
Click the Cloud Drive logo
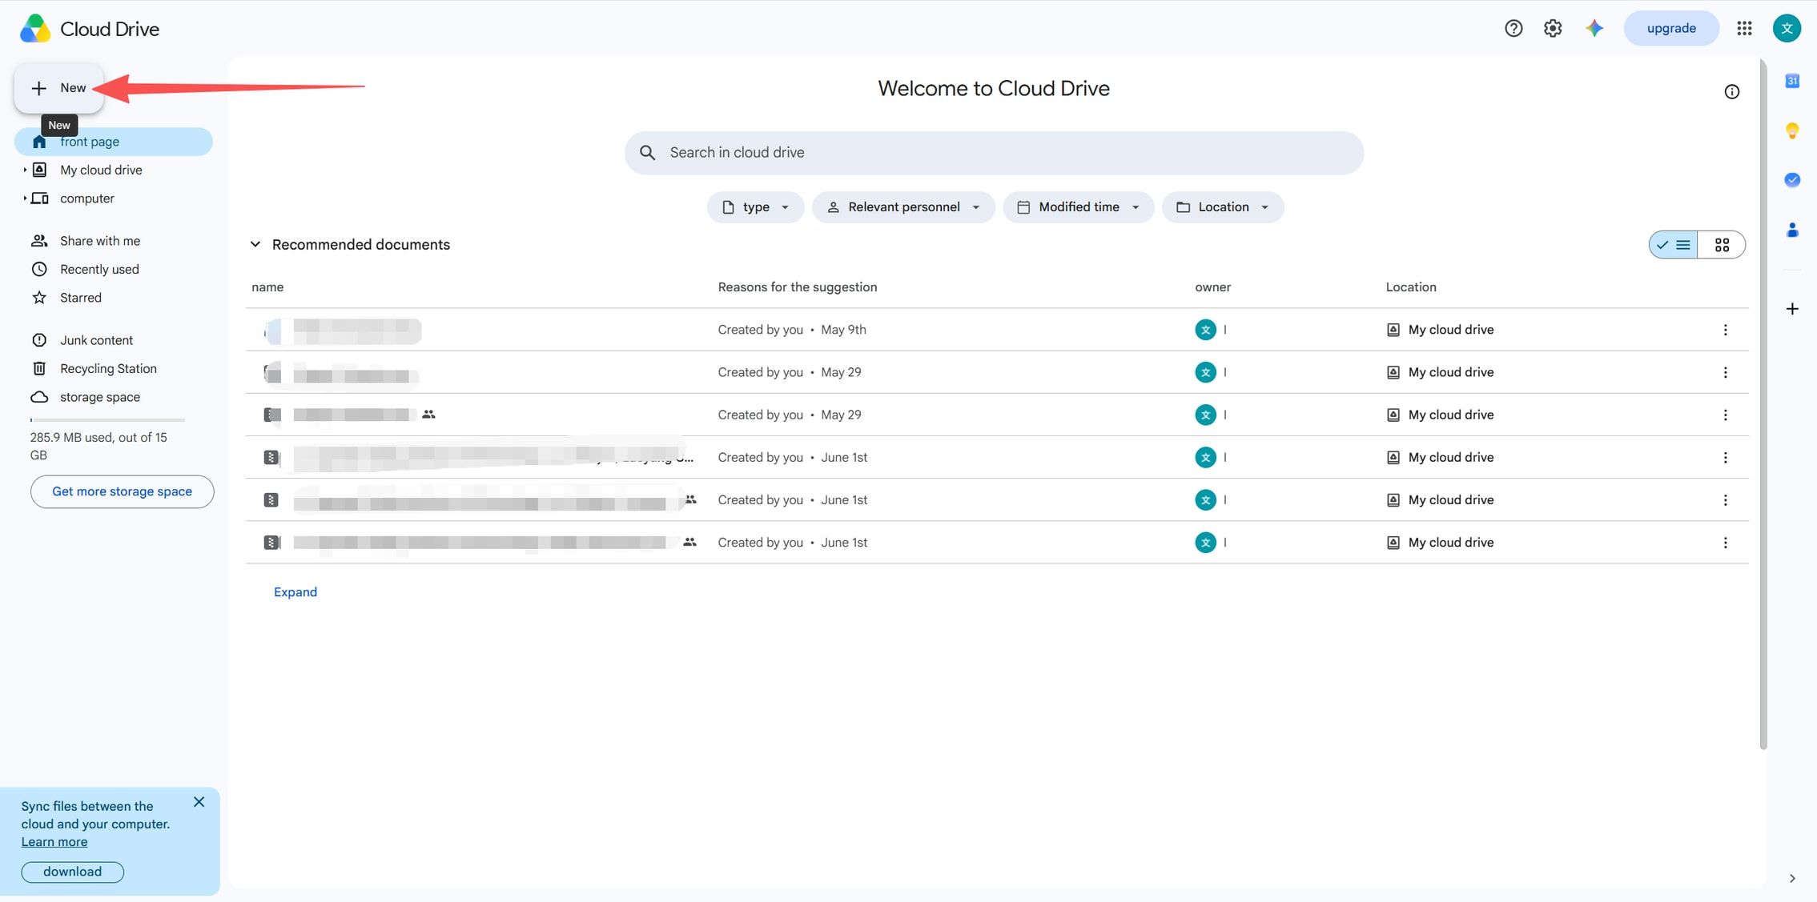click(35, 29)
